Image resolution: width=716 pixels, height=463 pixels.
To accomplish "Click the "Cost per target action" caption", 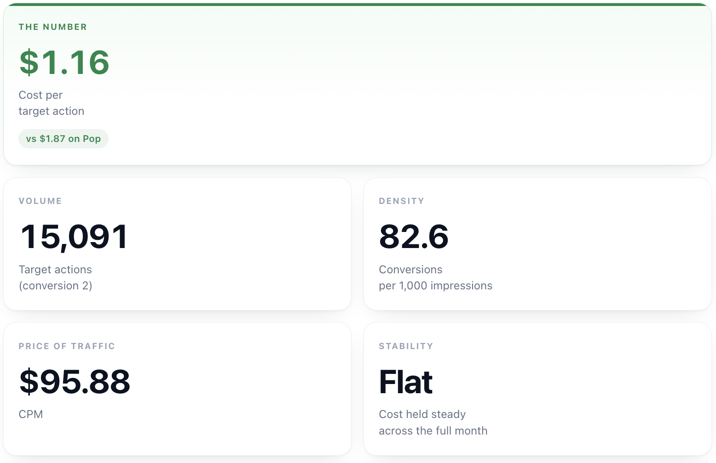I will click(x=52, y=103).
